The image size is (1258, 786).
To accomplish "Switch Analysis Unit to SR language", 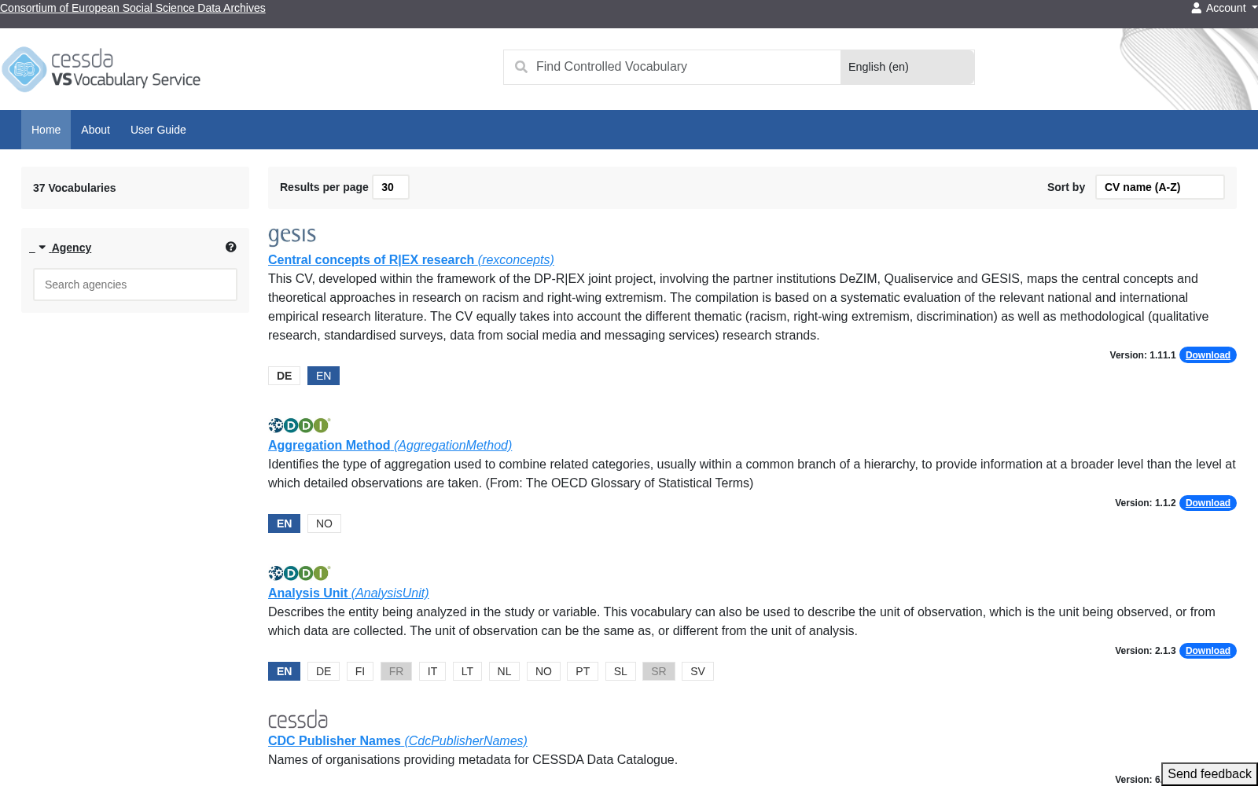I will tap(659, 671).
